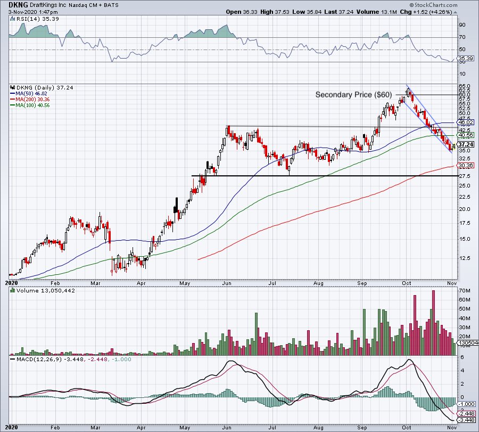
Task: Click the Volume 13,050,442 legend
Action: [x=46, y=290]
